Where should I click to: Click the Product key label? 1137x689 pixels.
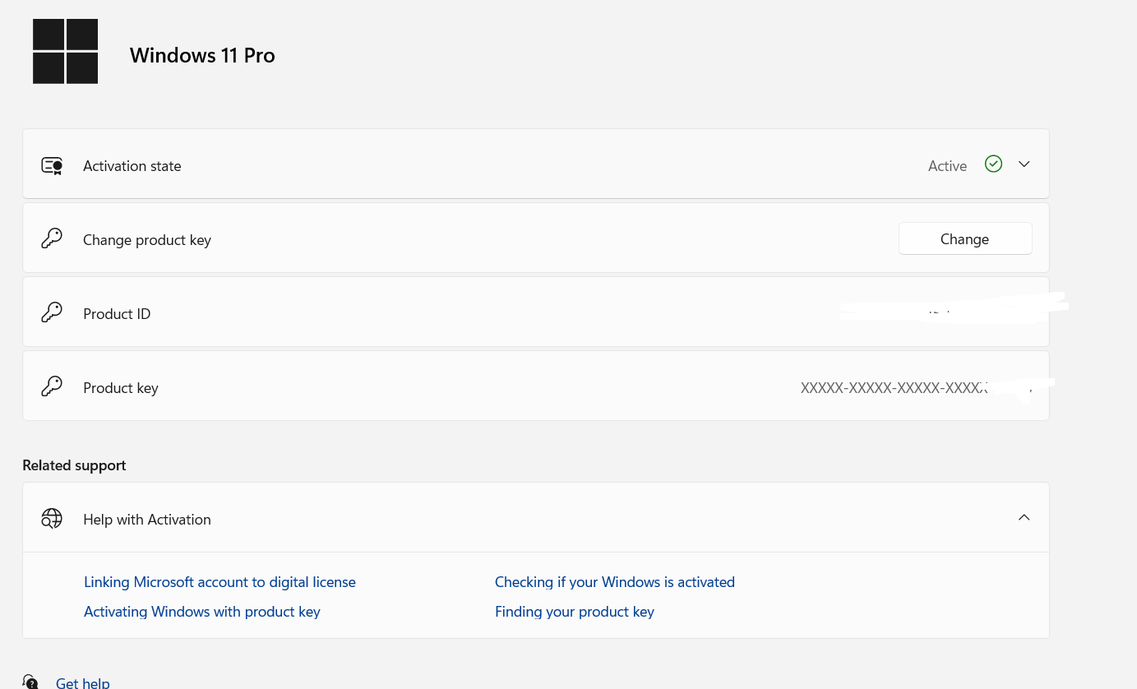[x=121, y=388]
